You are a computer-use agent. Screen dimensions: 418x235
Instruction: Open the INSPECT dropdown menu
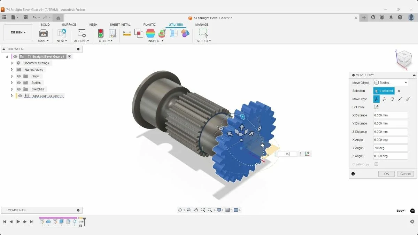(x=155, y=41)
